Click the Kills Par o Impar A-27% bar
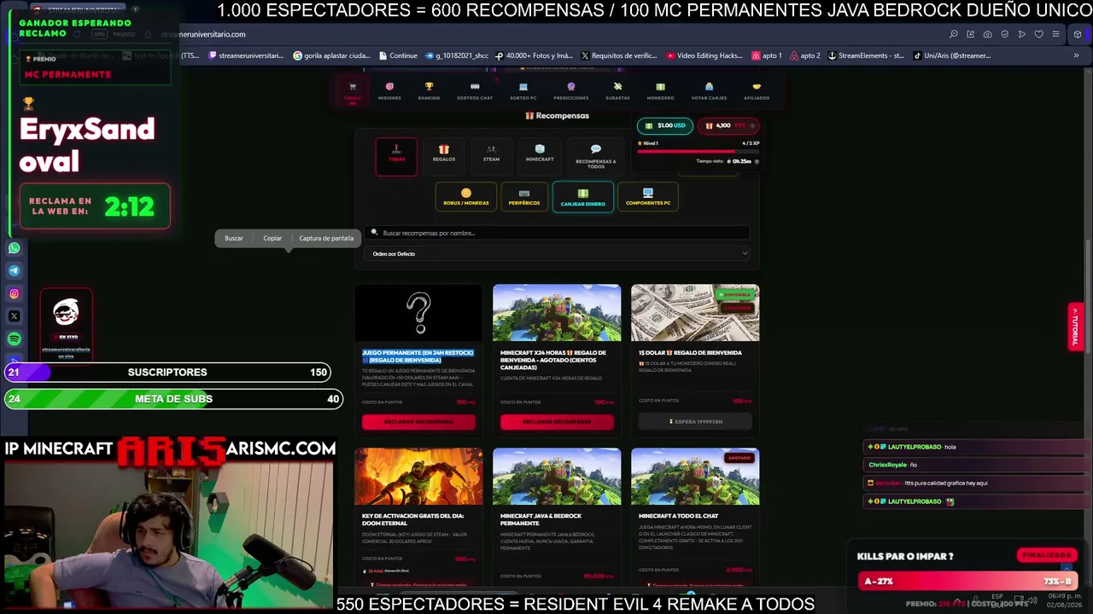1093x614 pixels. point(967,581)
